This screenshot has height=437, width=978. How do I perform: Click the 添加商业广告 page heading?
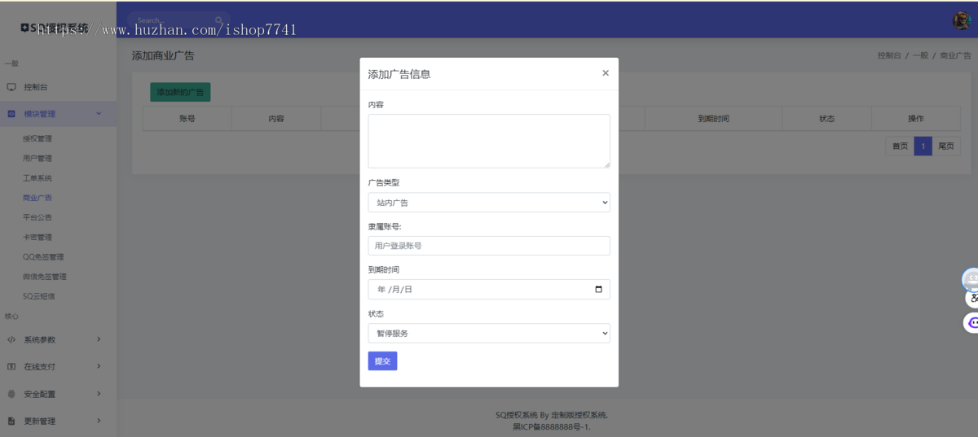(x=163, y=56)
